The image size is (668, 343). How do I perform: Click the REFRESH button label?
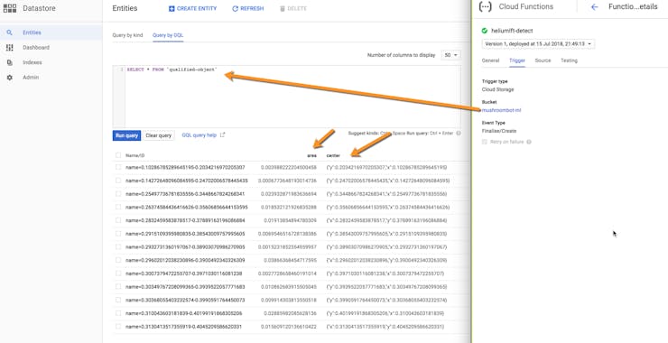[x=252, y=8]
